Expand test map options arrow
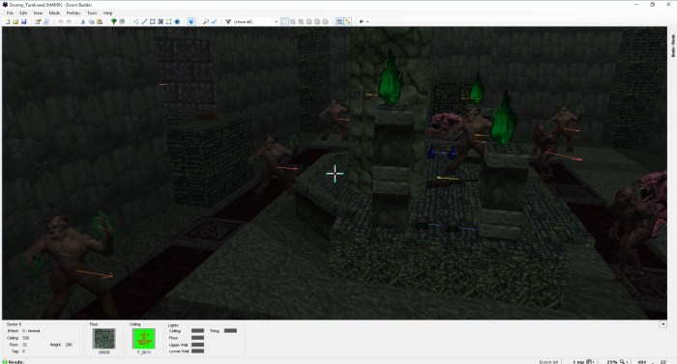The image size is (677, 364). pyautogui.click(x=368, y=21)
